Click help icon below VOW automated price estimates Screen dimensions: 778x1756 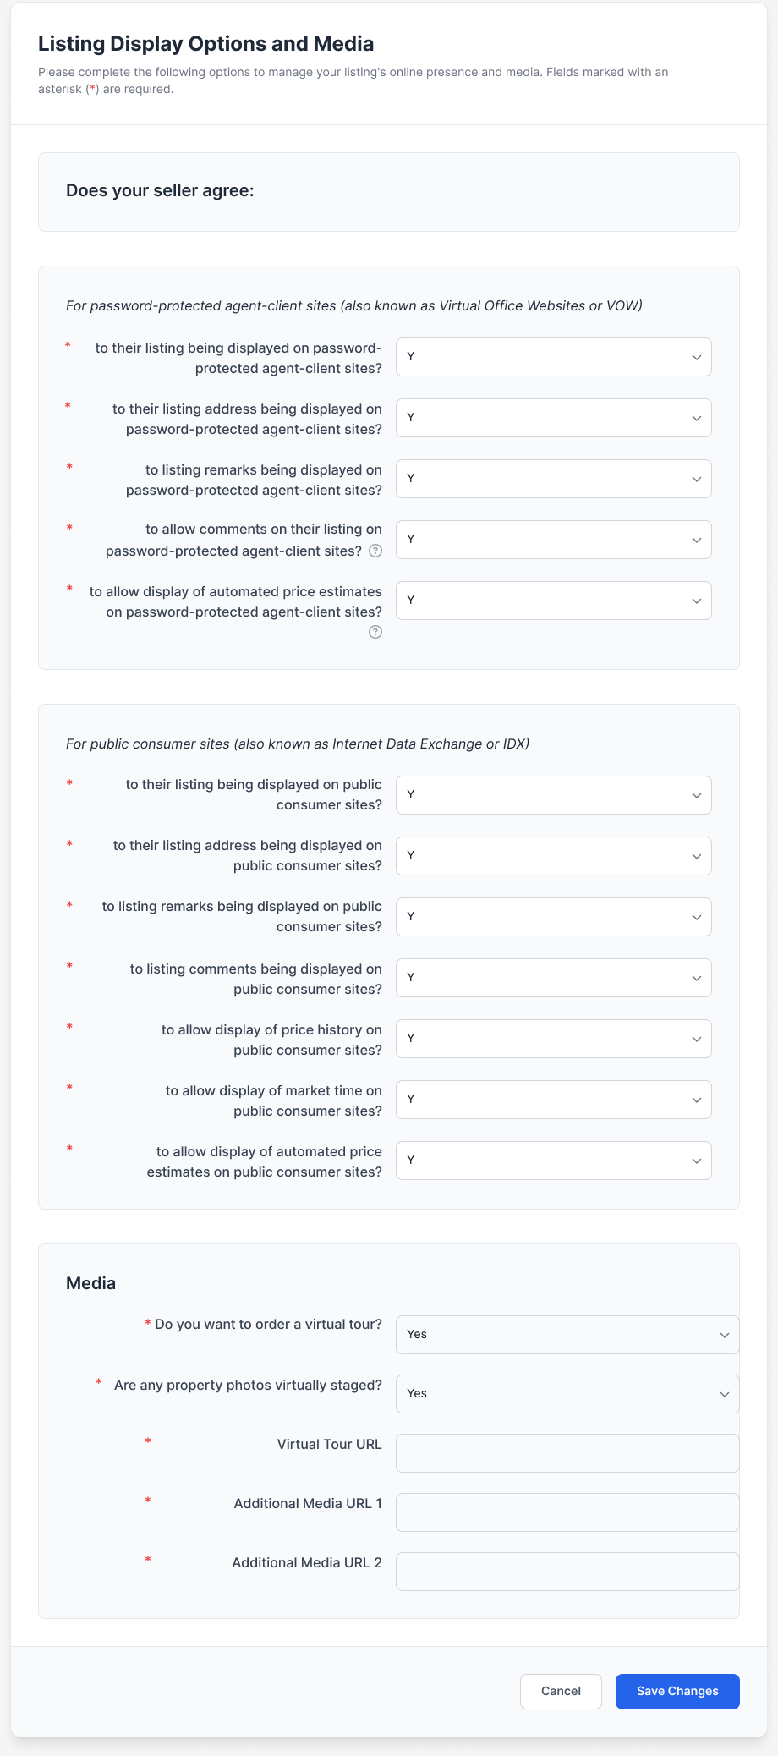375,632
